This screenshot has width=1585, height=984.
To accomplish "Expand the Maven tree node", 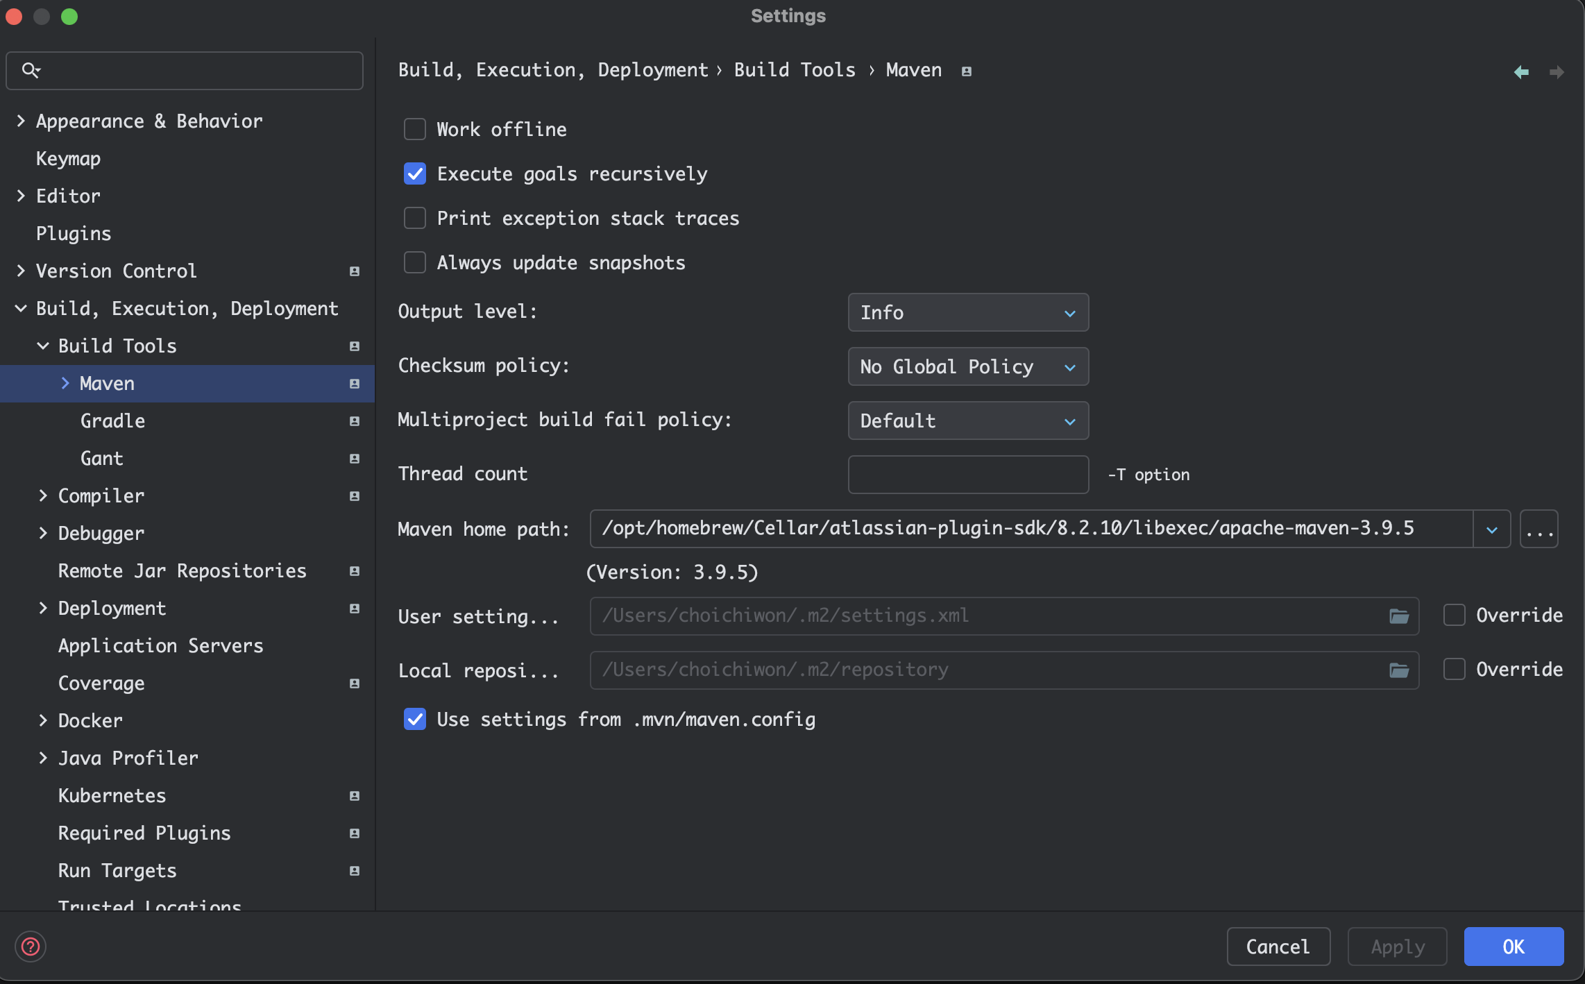I will point(65,384).
